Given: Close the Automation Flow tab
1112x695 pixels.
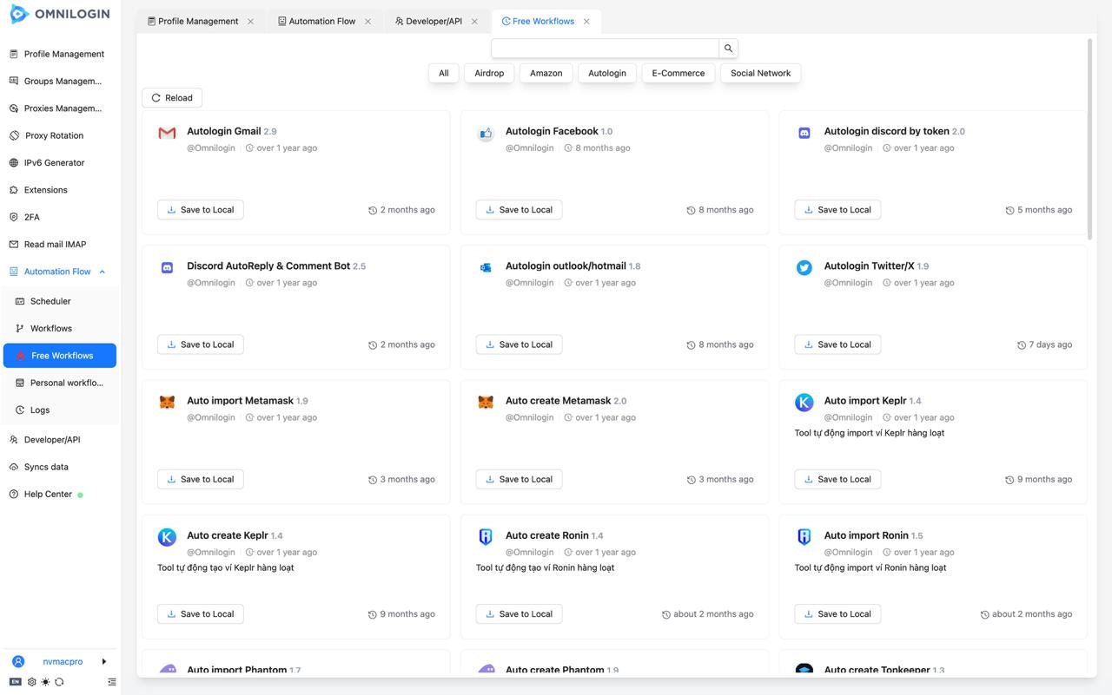Looking at the screenshot, I should (367, 22).
